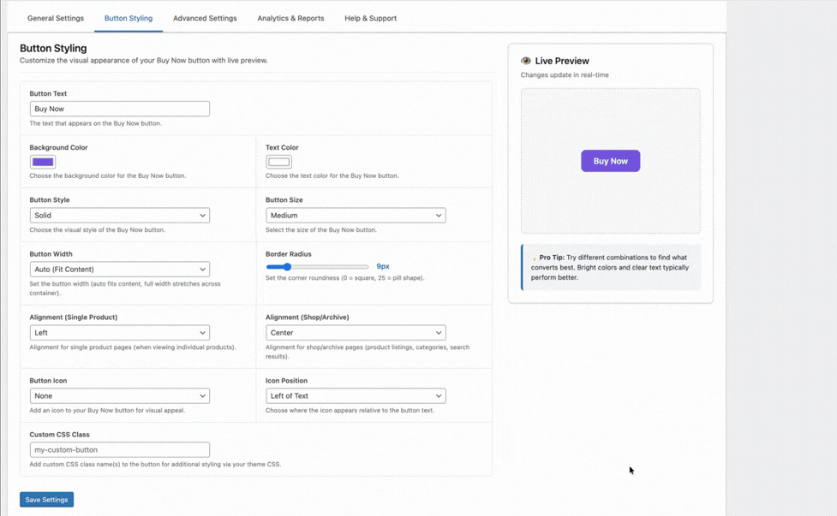Open the Button Icon dropdown showing None
The width and height of the screenshot is (837, 516).
[119, 395]
